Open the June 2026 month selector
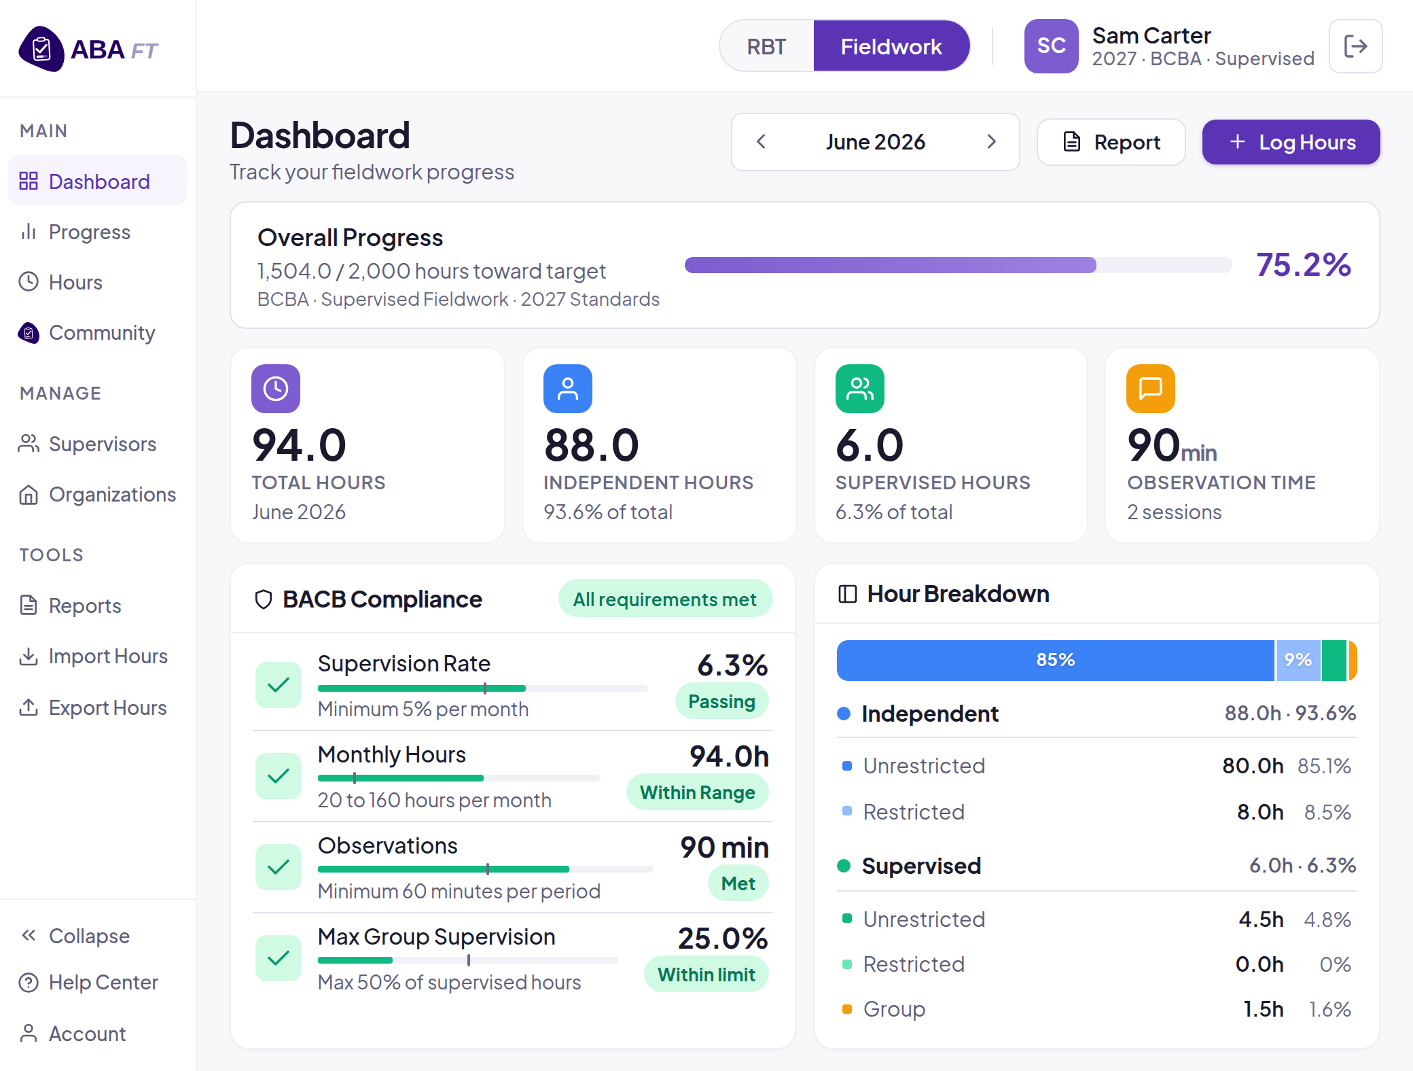 pos(875,142)
